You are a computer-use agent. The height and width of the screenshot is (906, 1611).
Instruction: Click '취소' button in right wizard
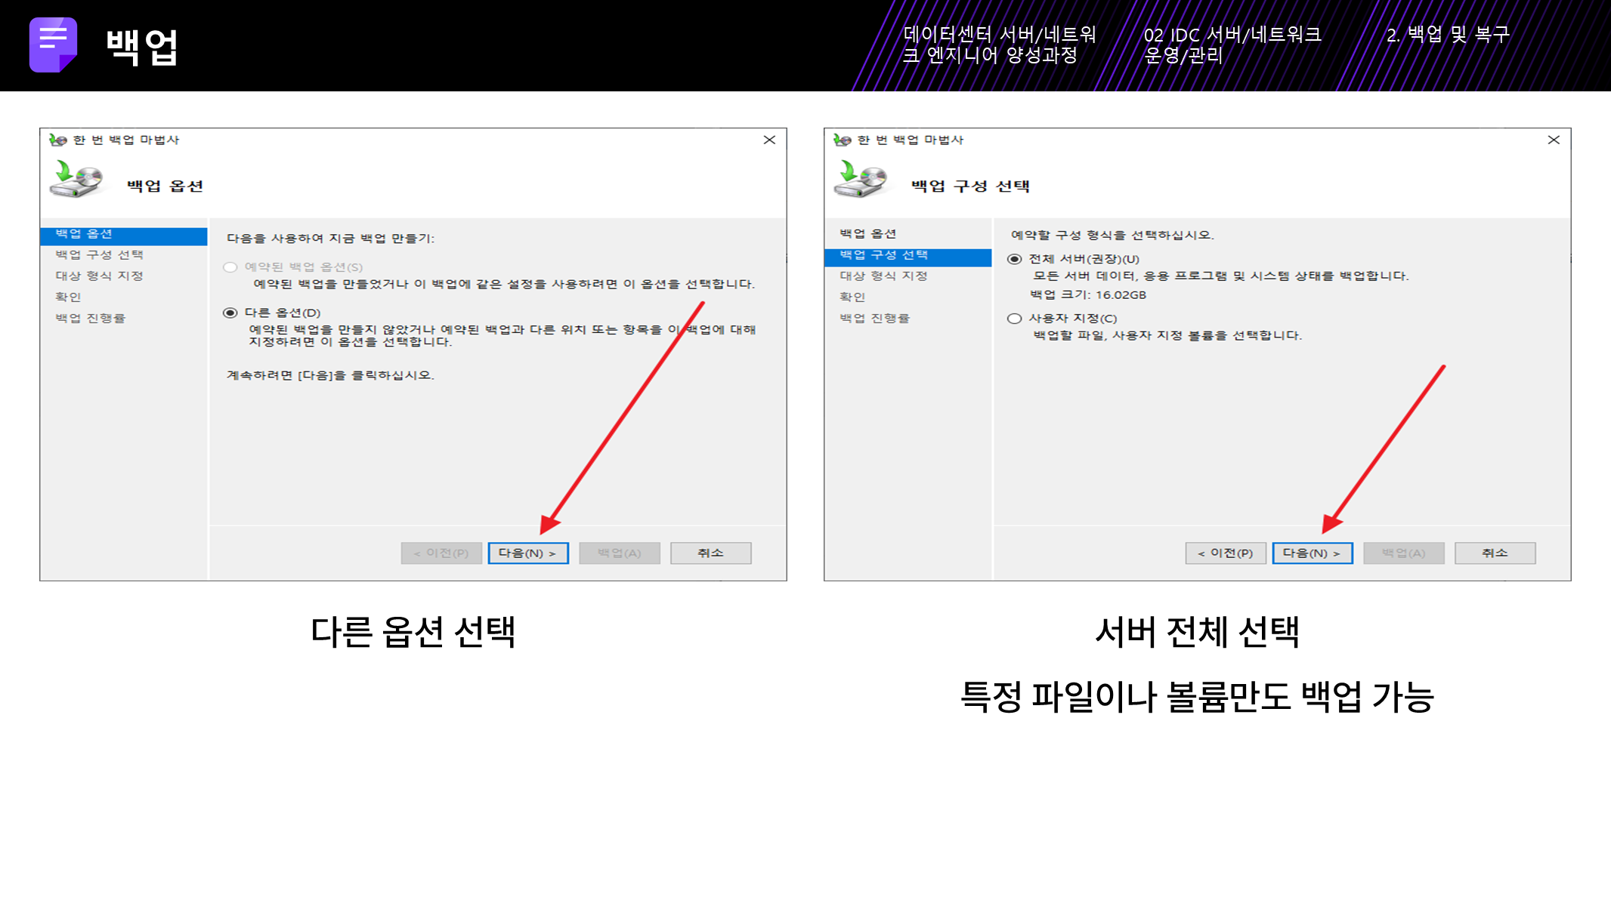point(1495,553)
